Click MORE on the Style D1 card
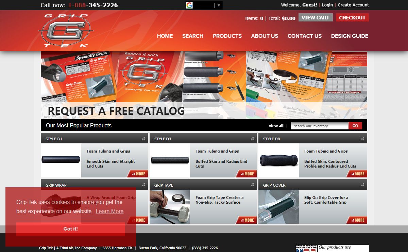Screen dimensions: 408x252 (x=138, y=174)
